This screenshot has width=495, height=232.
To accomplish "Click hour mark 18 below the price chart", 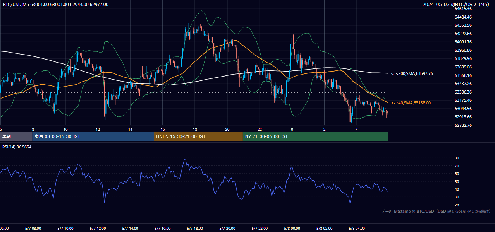I will point(195,129).
